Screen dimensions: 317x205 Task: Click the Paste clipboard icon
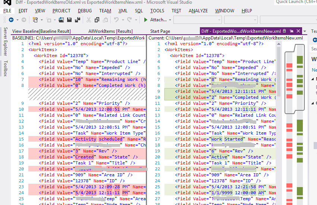point(105,20)
